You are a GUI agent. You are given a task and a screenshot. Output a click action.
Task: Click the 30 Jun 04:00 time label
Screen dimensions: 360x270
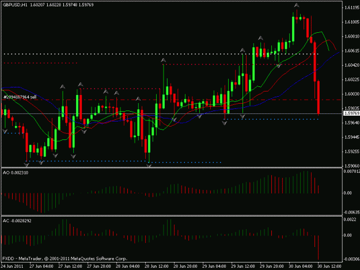300,267
